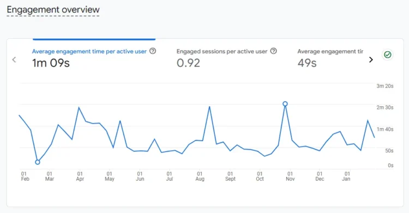Go to the next metrics with the right chevron
The height and width of the screenshot is (213, 409).
tap(371, 60)
